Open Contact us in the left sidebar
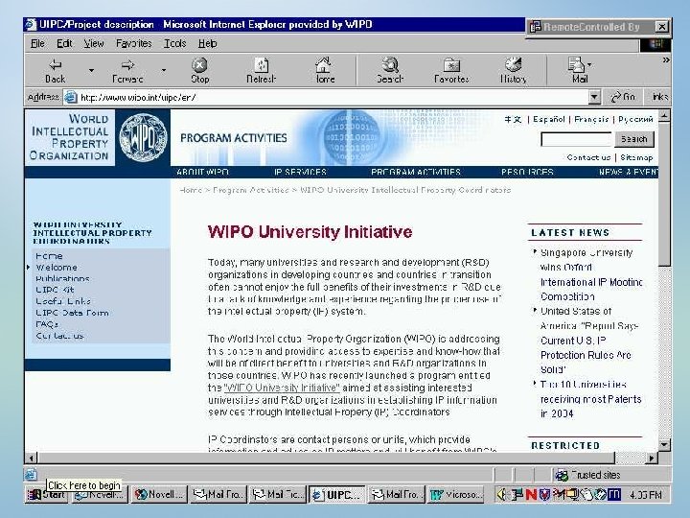The width and height of the screenshot is (690, 518). 59,336
